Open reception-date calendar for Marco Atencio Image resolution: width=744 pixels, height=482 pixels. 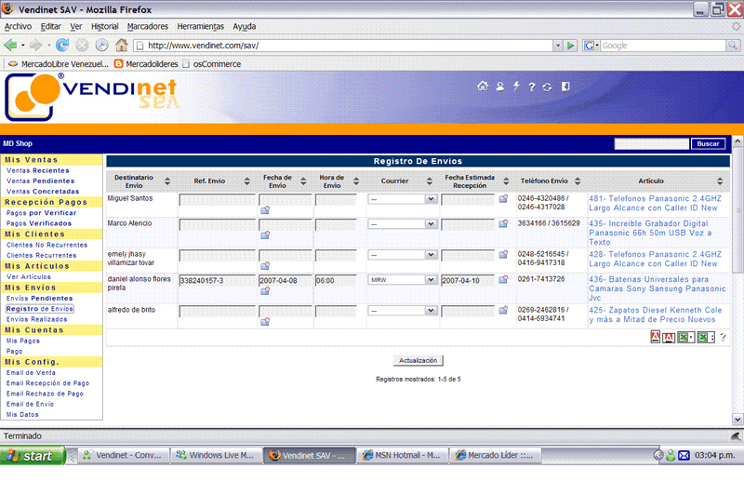(503, 223)
